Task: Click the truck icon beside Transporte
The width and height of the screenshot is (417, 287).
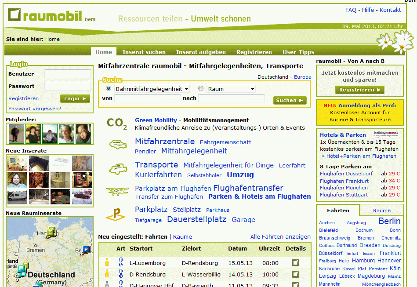Action: (x=117, y=169)
